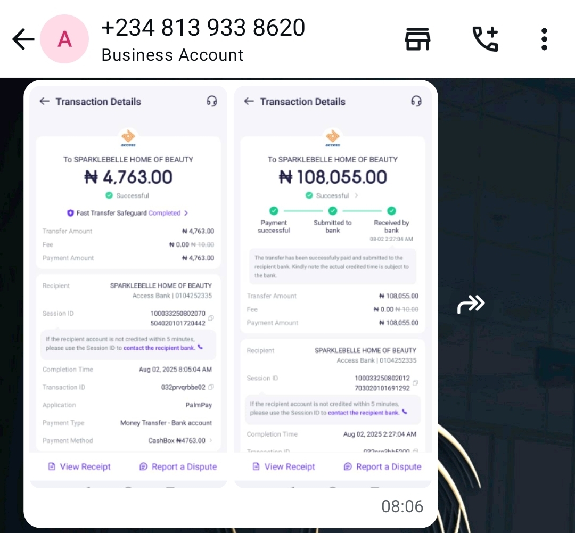Expand the Successful status chevron for ₦108,055.00
Screen dimensions: 575x533
coord(356,195)
